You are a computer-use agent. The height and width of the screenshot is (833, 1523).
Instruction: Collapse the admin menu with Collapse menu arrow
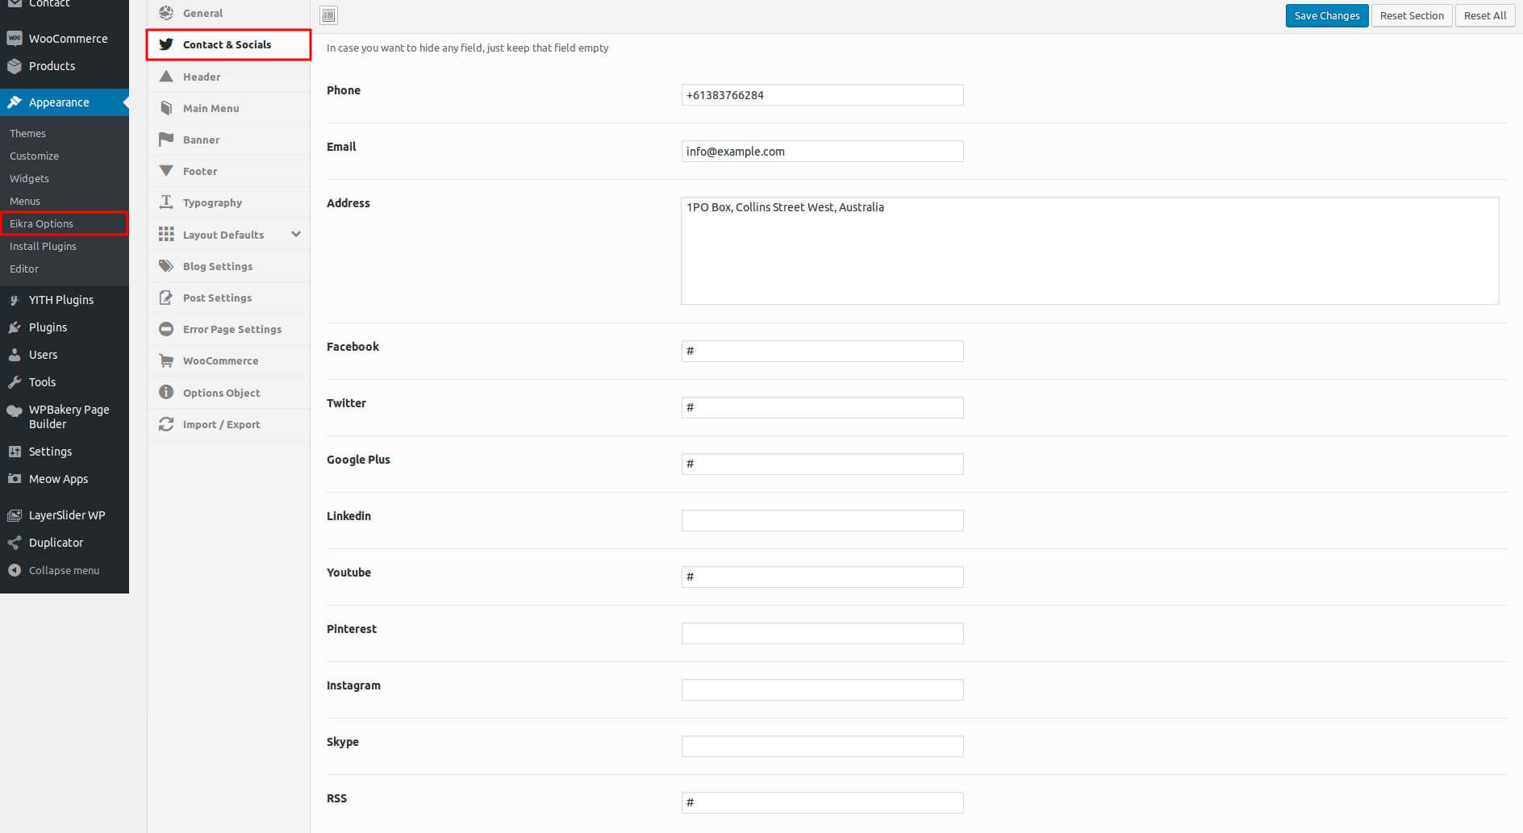[15, 570]
